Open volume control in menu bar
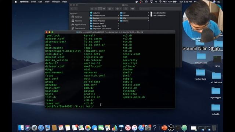 (165, 1)
